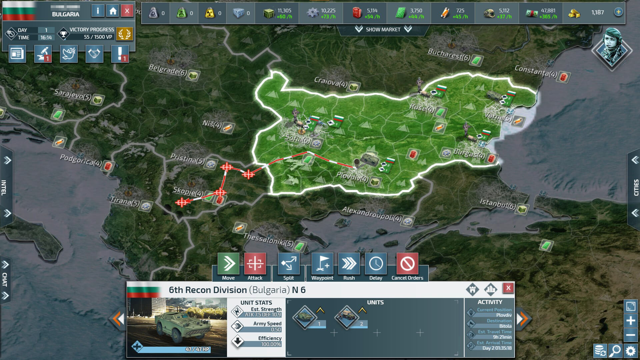Toggle fullscreen map view button
Viewport: 640px width, 360px height.
[631, 306]
